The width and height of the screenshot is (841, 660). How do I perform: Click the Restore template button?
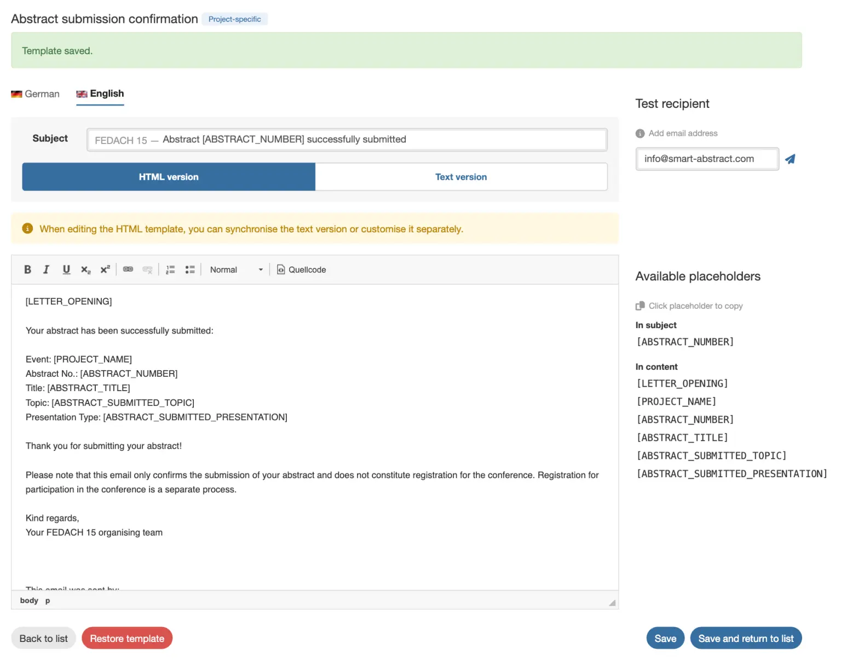(x=127, y=638)
